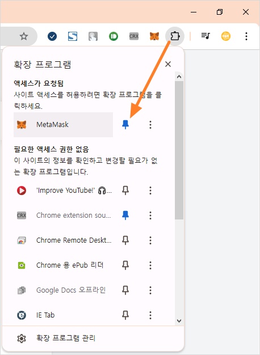The height and width of the screenshot is (355, 260).
Task: Open MetaMask fox icon in toolbar
Action: click(154, 36)
